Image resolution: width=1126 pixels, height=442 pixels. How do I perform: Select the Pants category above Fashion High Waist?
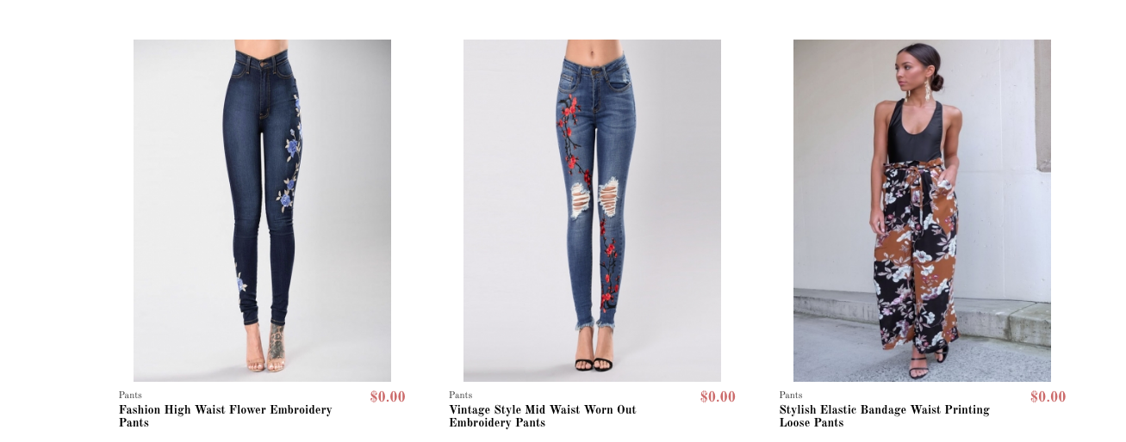131,396
